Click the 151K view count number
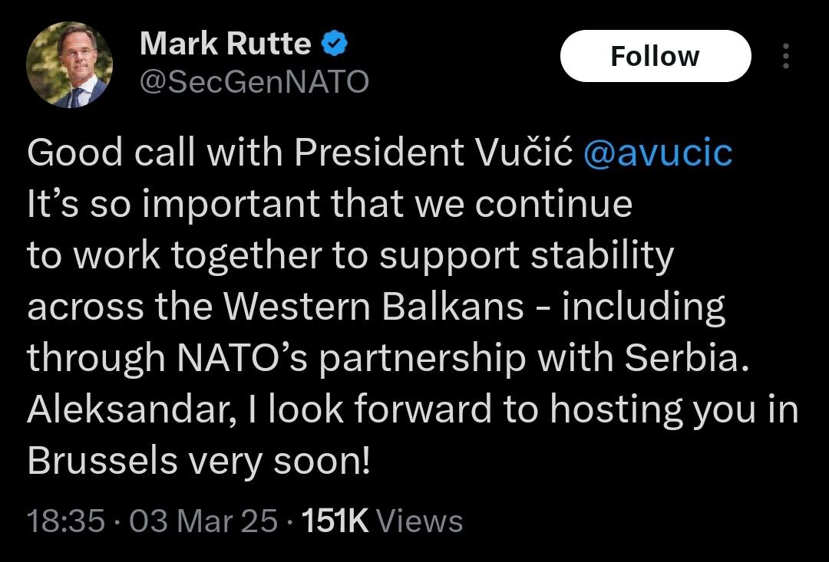Image resolution: width=829 pixels, height=562 pixels. point(335,521)
